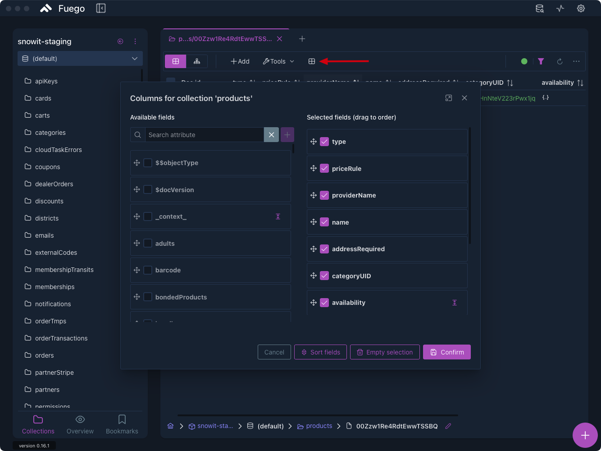601x451 pixels.
Task: Uncheck the categoryUID selected field
Action: pyautogui.click(x=324, y=276)
